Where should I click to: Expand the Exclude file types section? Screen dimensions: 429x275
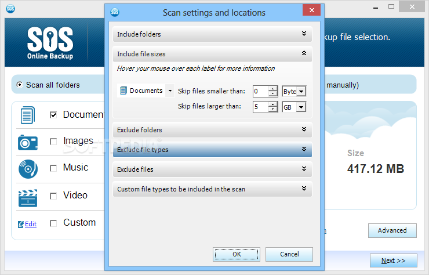(212, 150)
